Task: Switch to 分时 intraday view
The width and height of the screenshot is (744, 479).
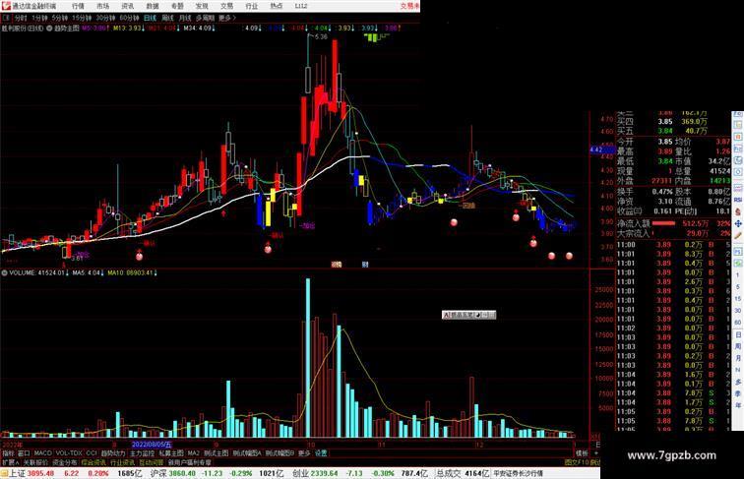Action: click(x=21, y=18)
